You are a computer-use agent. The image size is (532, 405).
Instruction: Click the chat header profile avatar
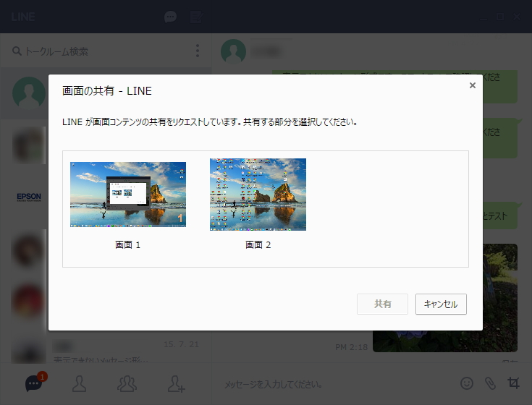pyautogui.click(x=233, y=51)
